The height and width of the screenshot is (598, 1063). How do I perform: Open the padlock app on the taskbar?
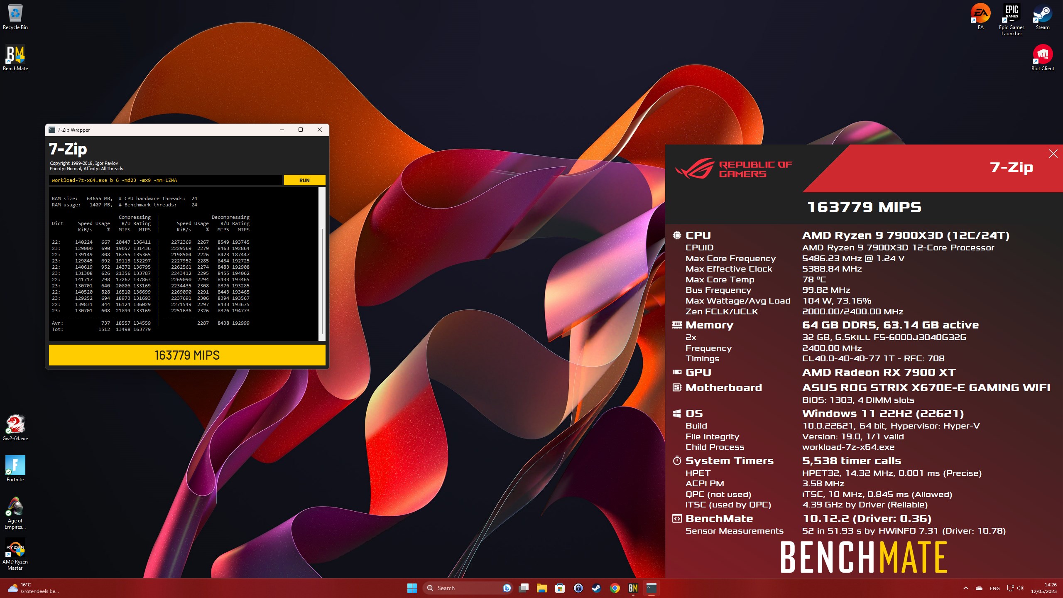[578, 588]
